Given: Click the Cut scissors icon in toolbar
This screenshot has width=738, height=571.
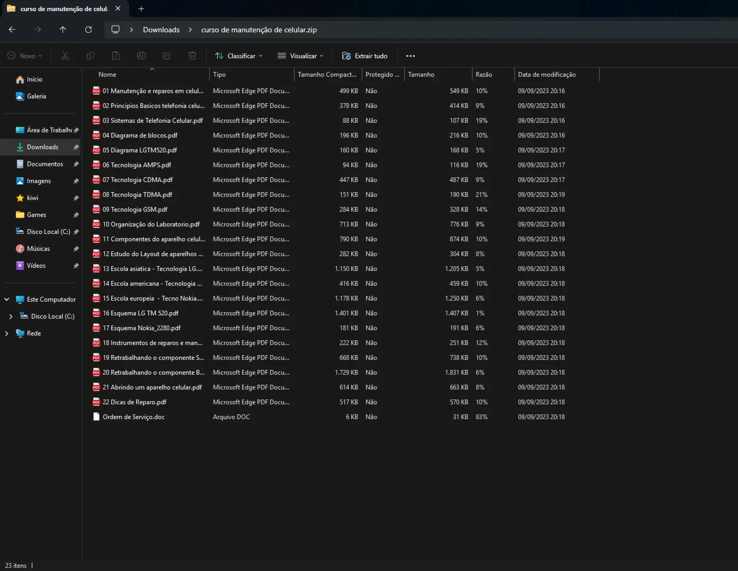Looking at the screenshot, I should pyautogui.click(x=65, y=56).
